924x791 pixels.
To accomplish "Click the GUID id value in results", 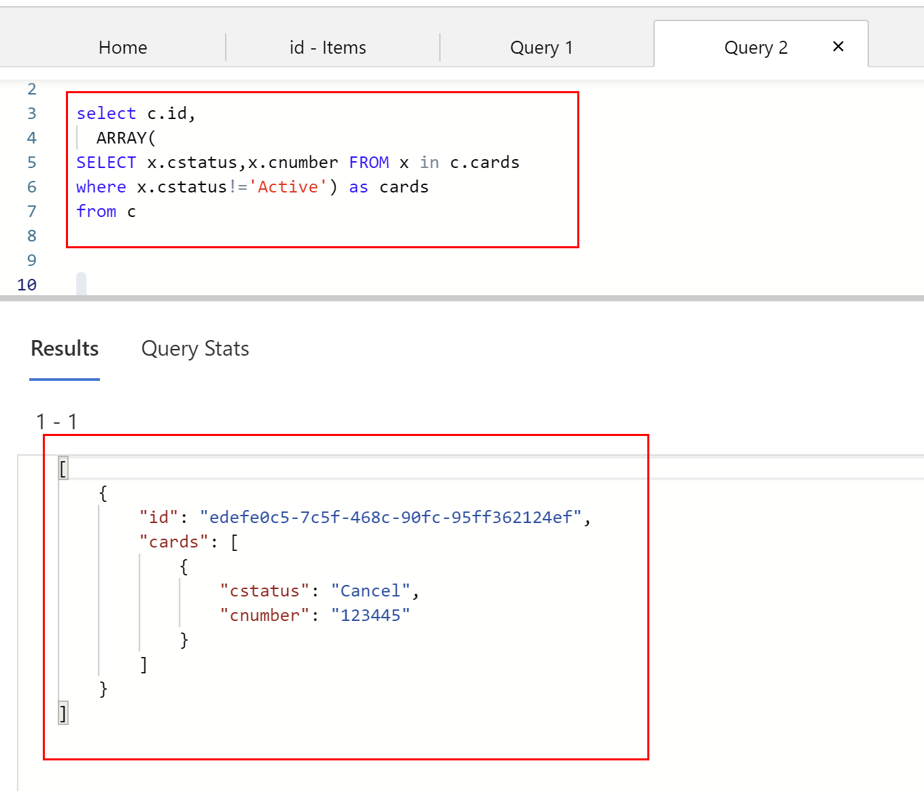I will pyautogui.click(x=390, y=518).
